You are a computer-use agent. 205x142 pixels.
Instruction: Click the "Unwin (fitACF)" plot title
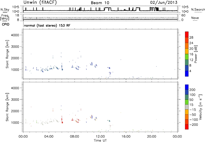click(40, 2)
